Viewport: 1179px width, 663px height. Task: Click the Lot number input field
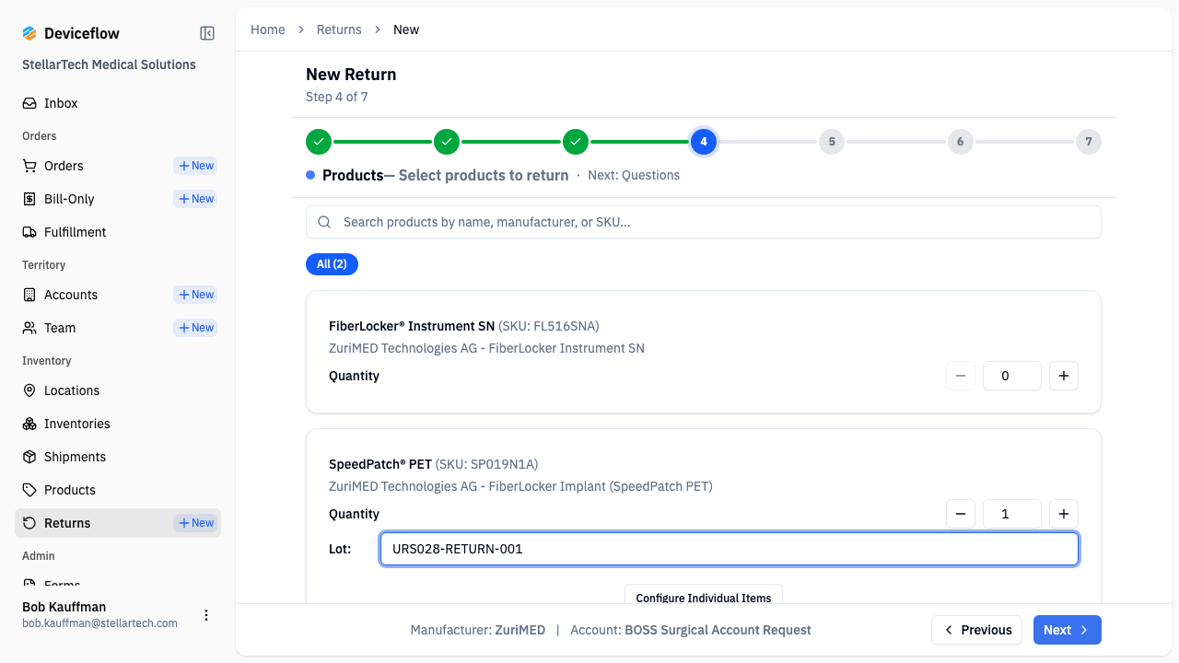730,549
